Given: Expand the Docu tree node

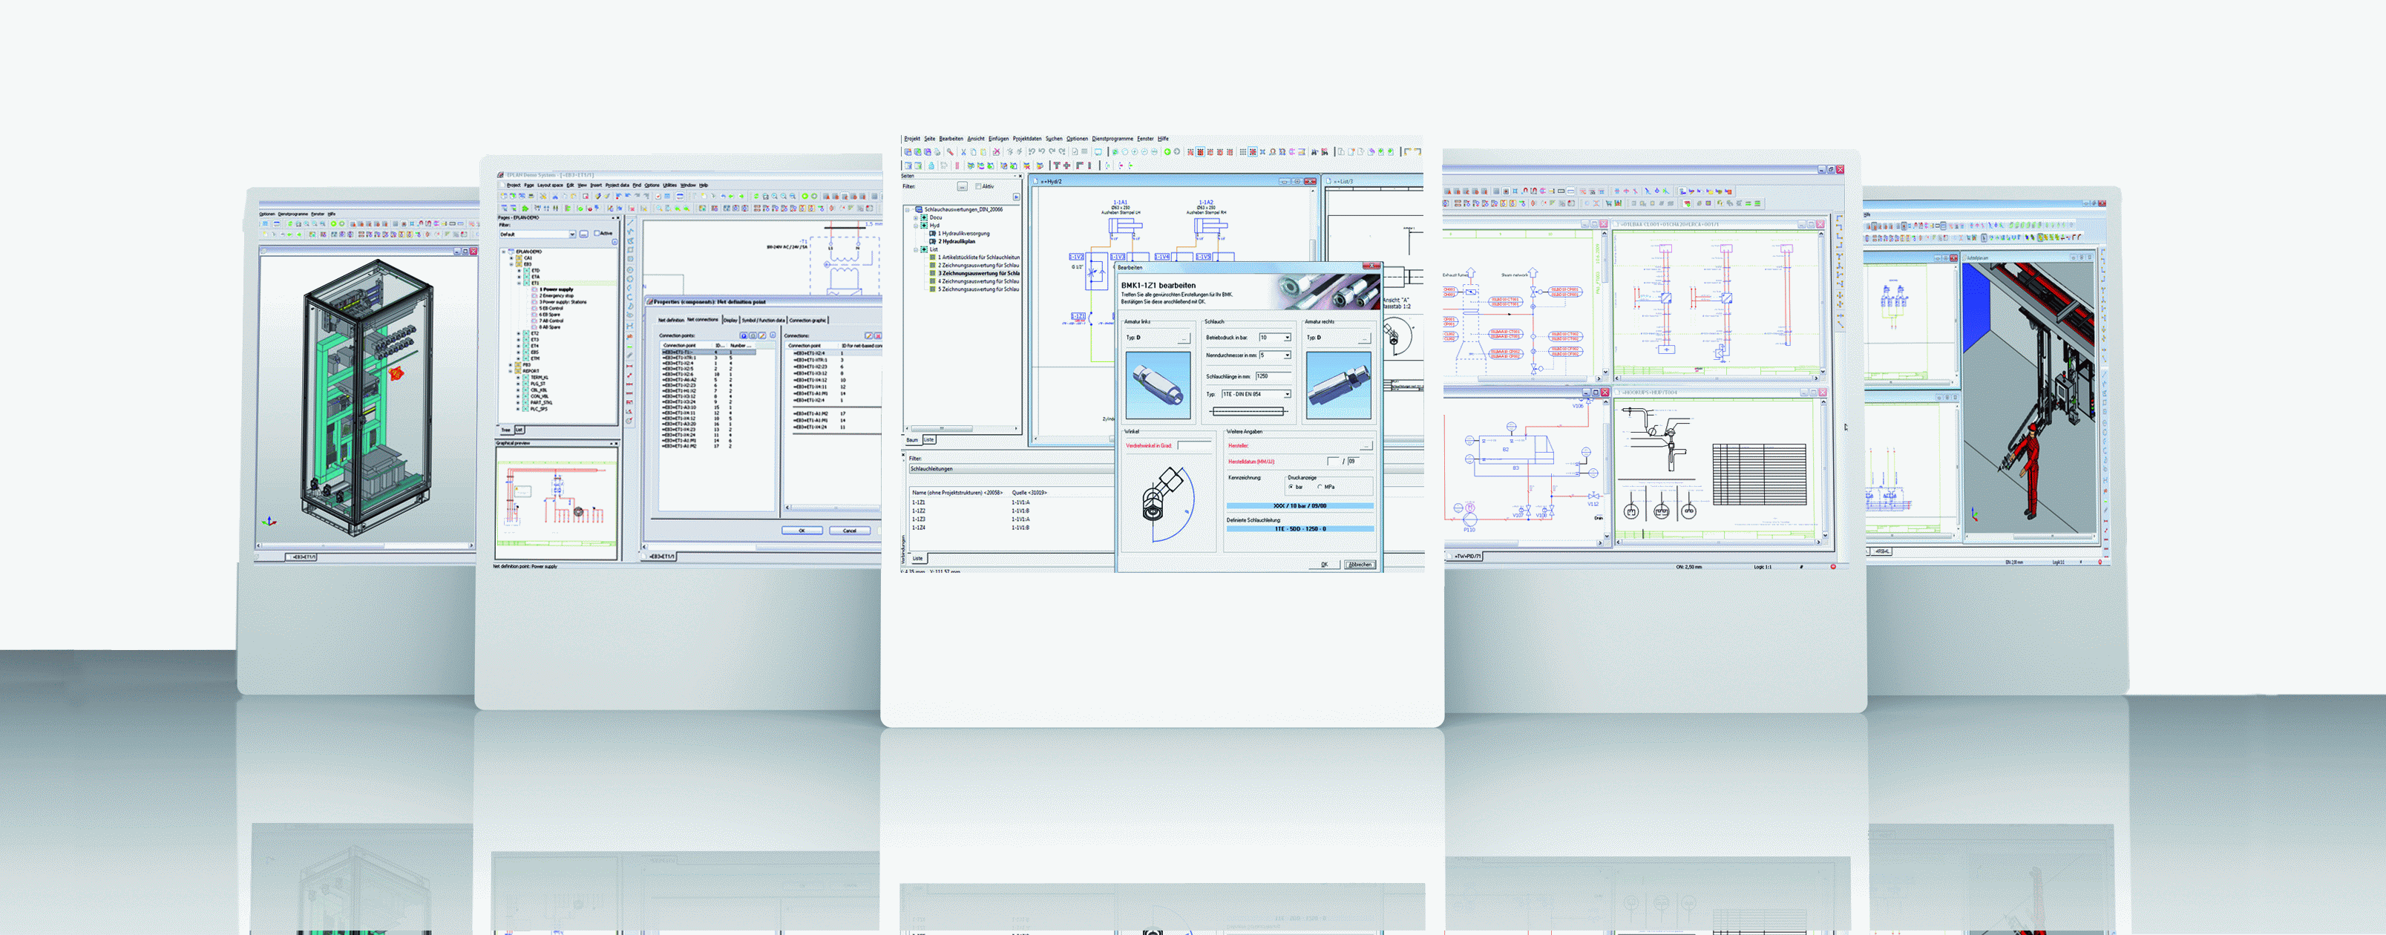Looking at the screenshot, I should pos(916,217).
